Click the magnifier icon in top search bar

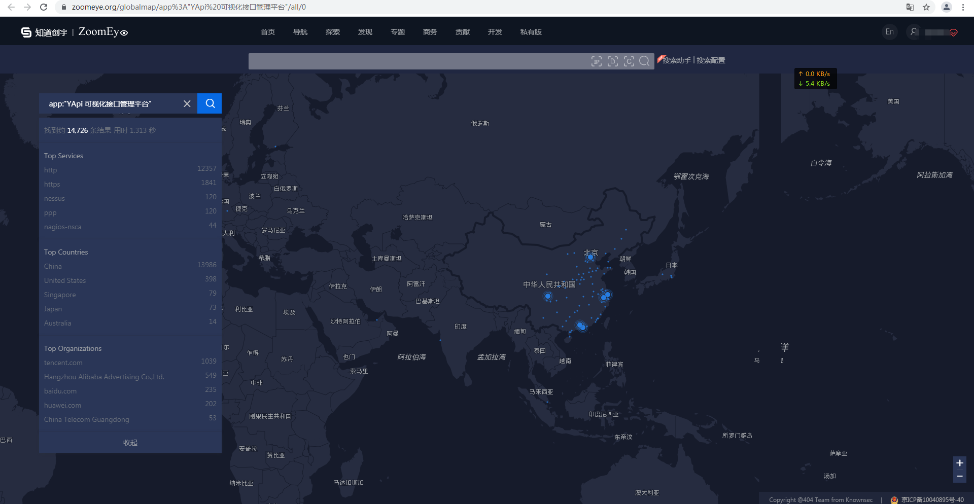pos(645,61)
